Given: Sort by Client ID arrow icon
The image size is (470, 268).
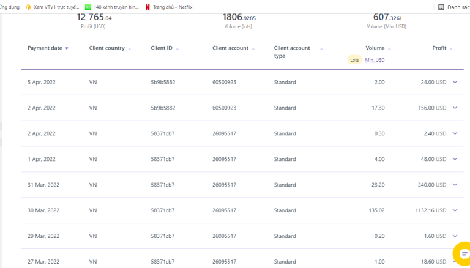Looking at the screenshot, I should pos(177,48).
